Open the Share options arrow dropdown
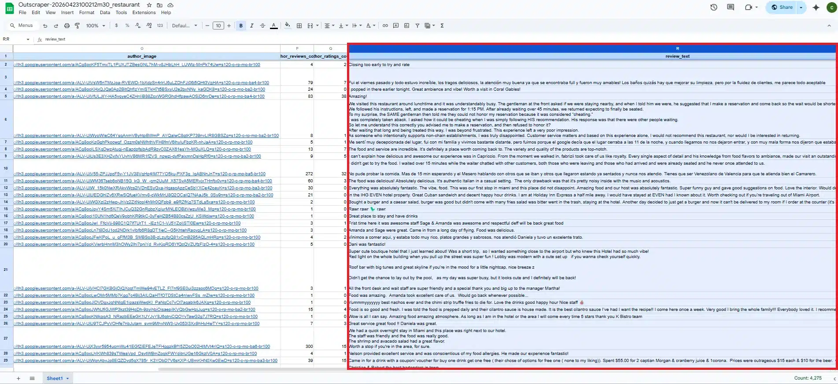 pyautogui.click(x=801, y=7)
